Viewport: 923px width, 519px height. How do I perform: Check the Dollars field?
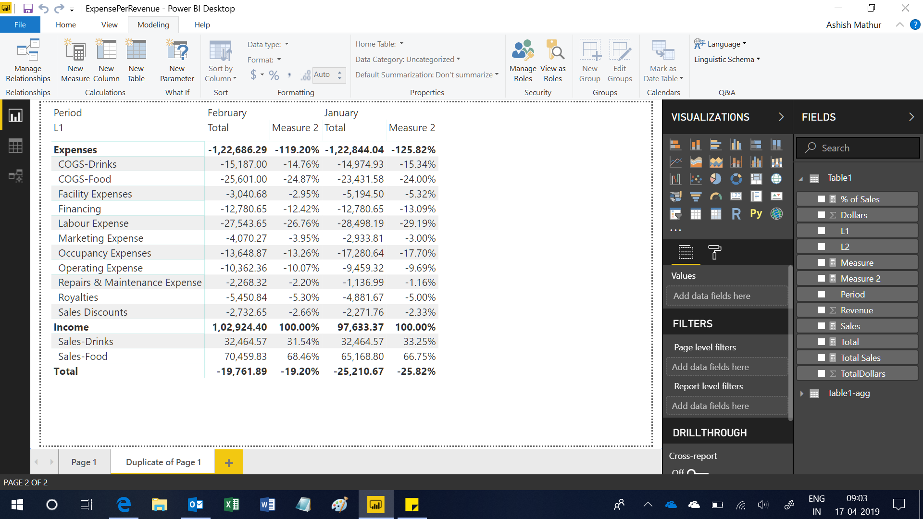coord(822,215)
